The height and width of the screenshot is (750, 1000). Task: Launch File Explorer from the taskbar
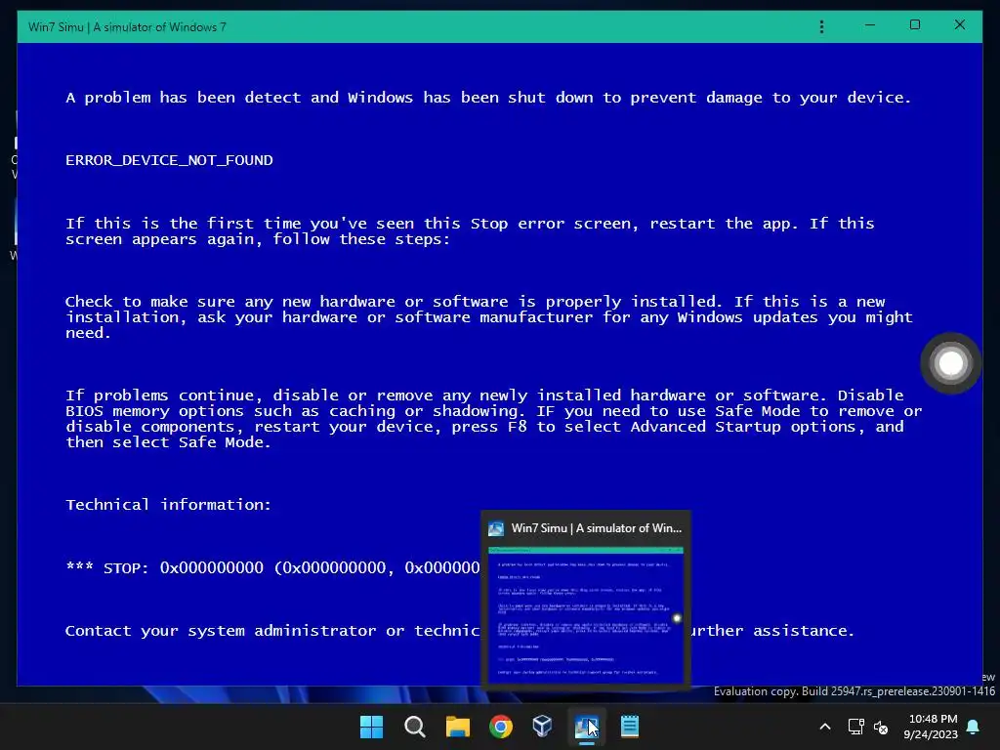click(457, 727)
